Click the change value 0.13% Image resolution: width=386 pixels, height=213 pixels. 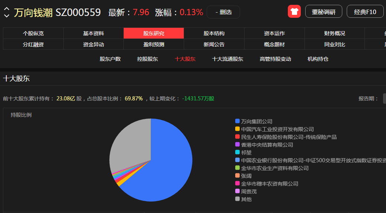point(191,12)
